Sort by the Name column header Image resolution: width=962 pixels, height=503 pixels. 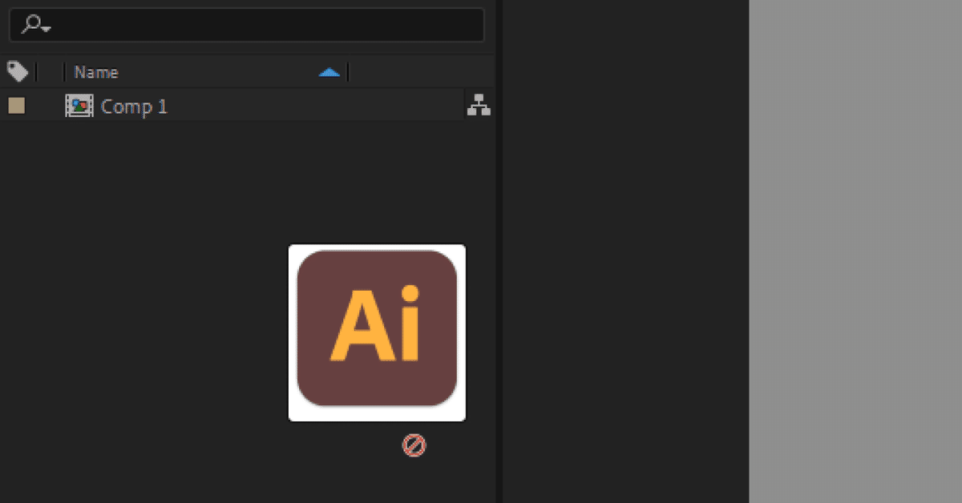(x=96, y=72)
